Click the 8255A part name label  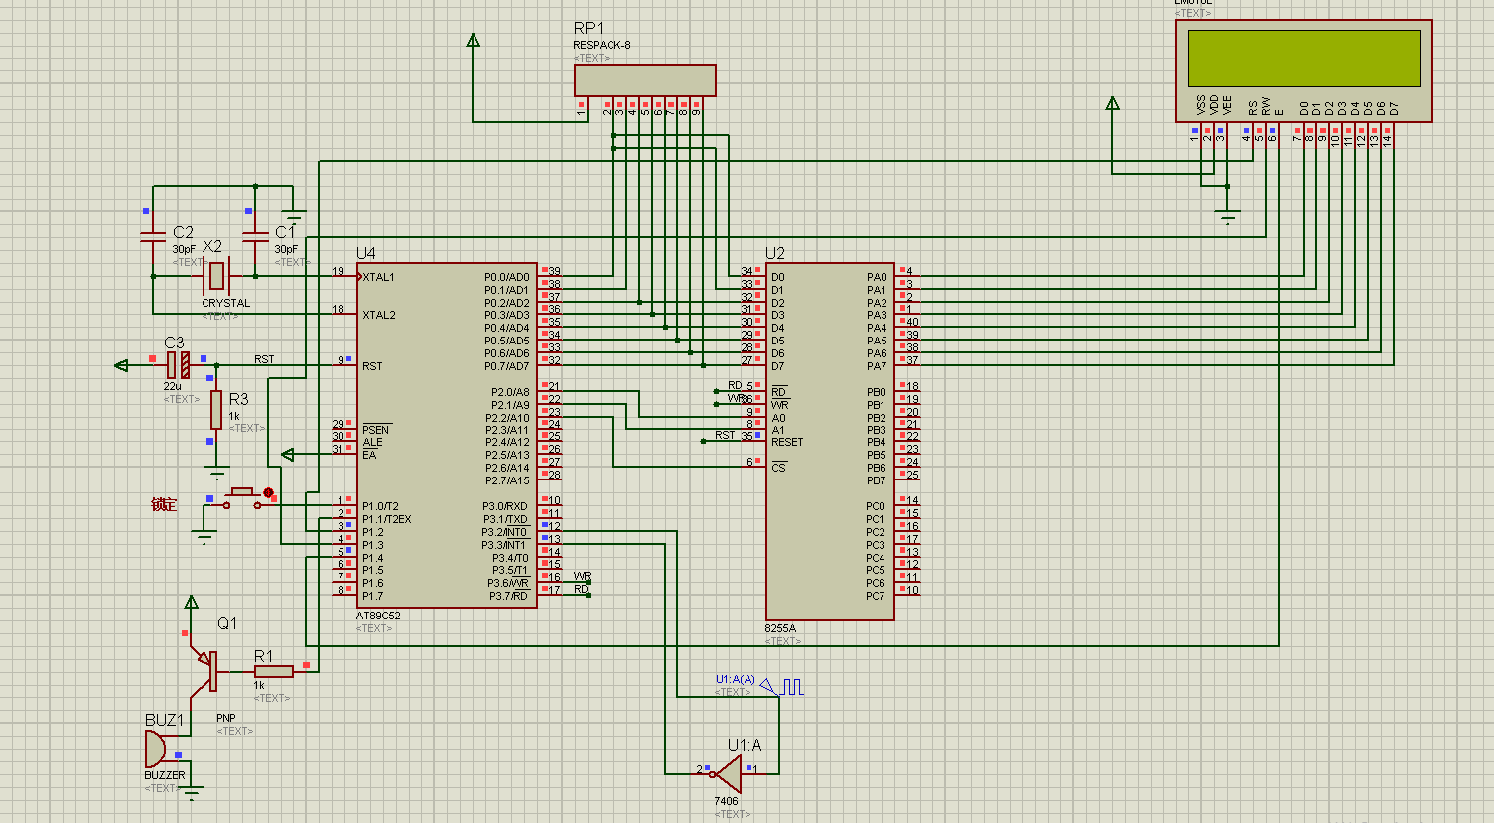tap(780, 628)
